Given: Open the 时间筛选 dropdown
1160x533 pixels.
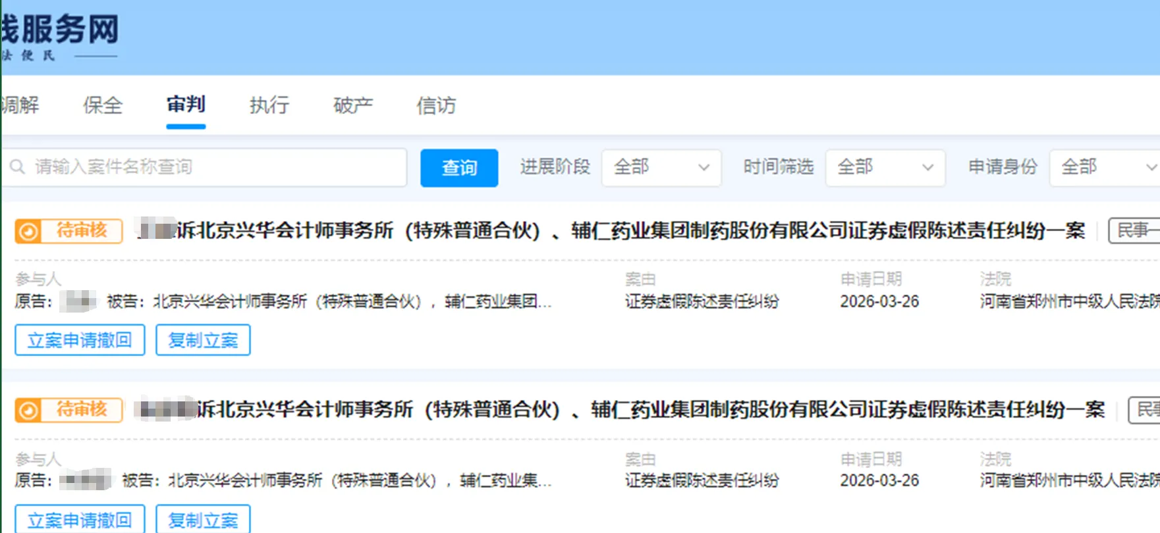Looking at the screenshot, I should coord(885,167).
